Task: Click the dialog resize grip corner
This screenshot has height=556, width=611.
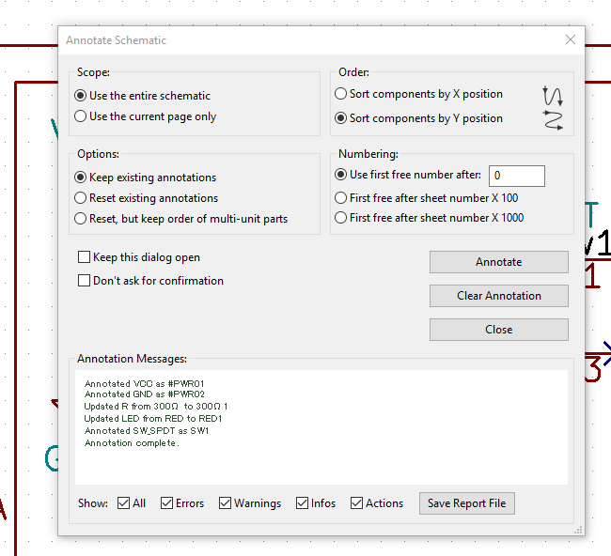Action: coord(579,530)
